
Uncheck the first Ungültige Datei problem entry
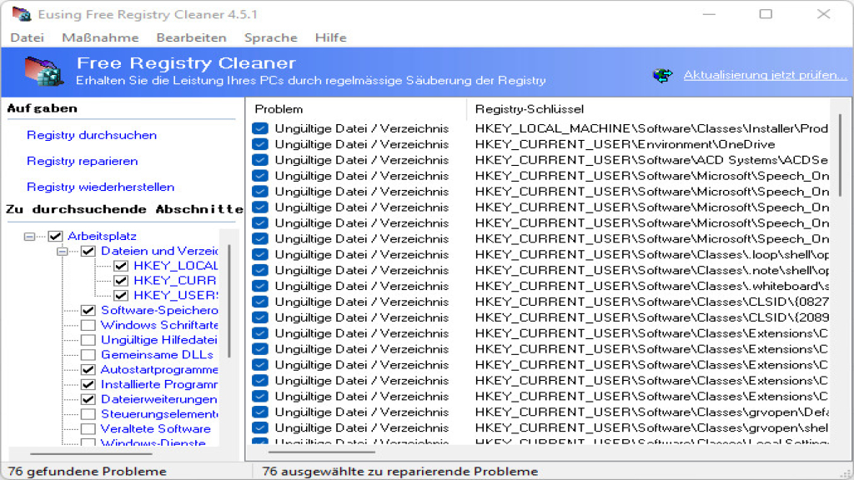(259, 128)
